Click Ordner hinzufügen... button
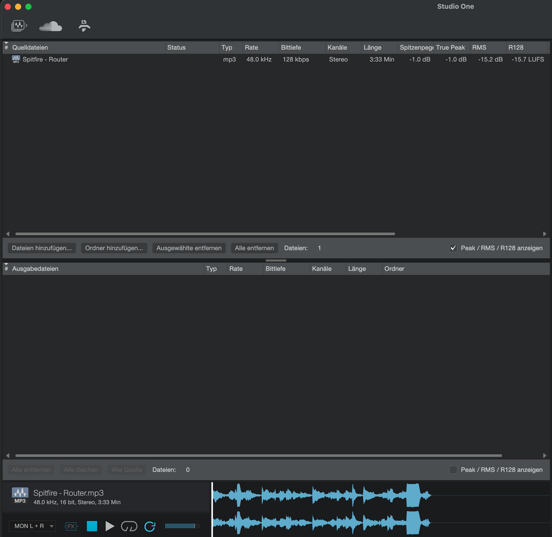The height and width of the screenshot is (537, 552). pyautogui.click(x=114, y=248)
